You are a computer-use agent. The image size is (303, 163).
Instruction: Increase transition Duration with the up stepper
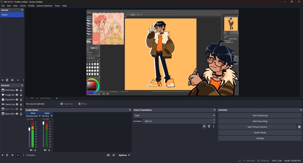[214, 120]
